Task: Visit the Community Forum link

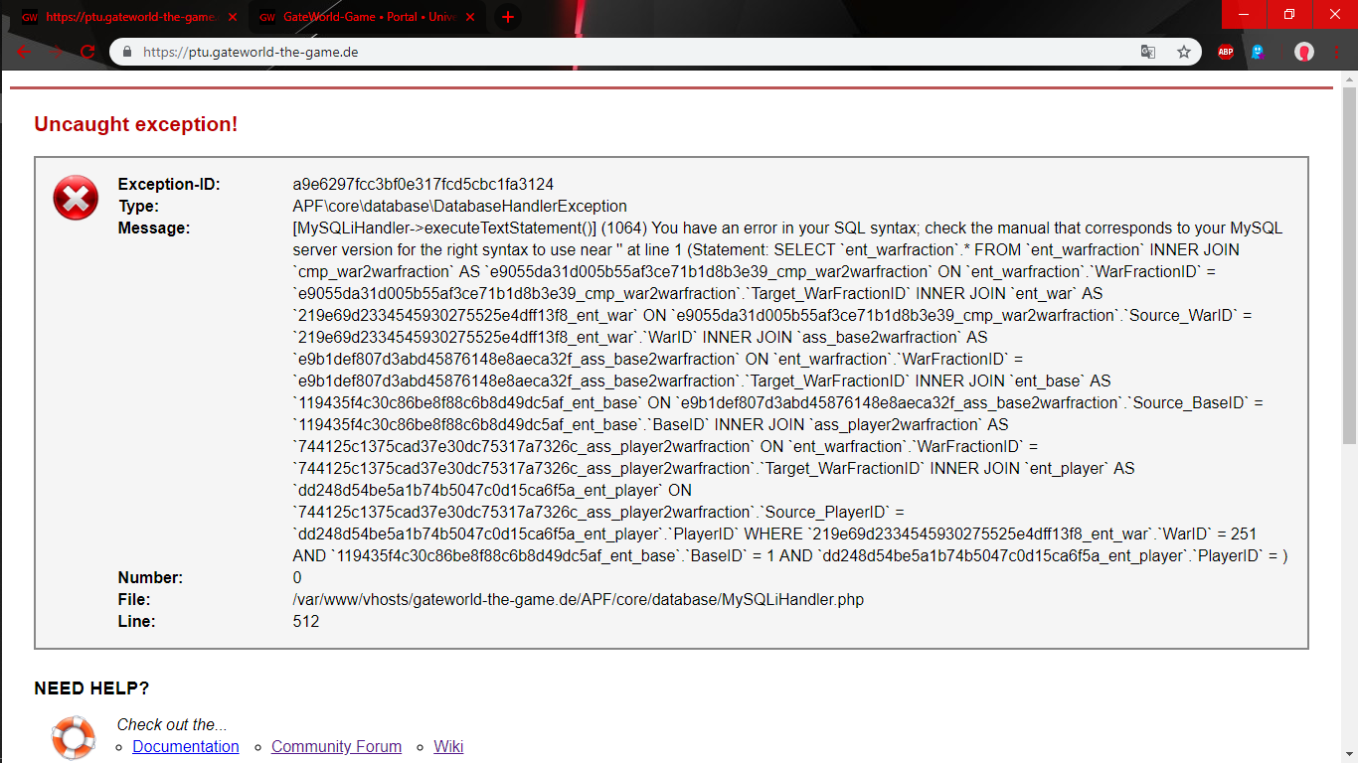Action: tap(336, 746)
